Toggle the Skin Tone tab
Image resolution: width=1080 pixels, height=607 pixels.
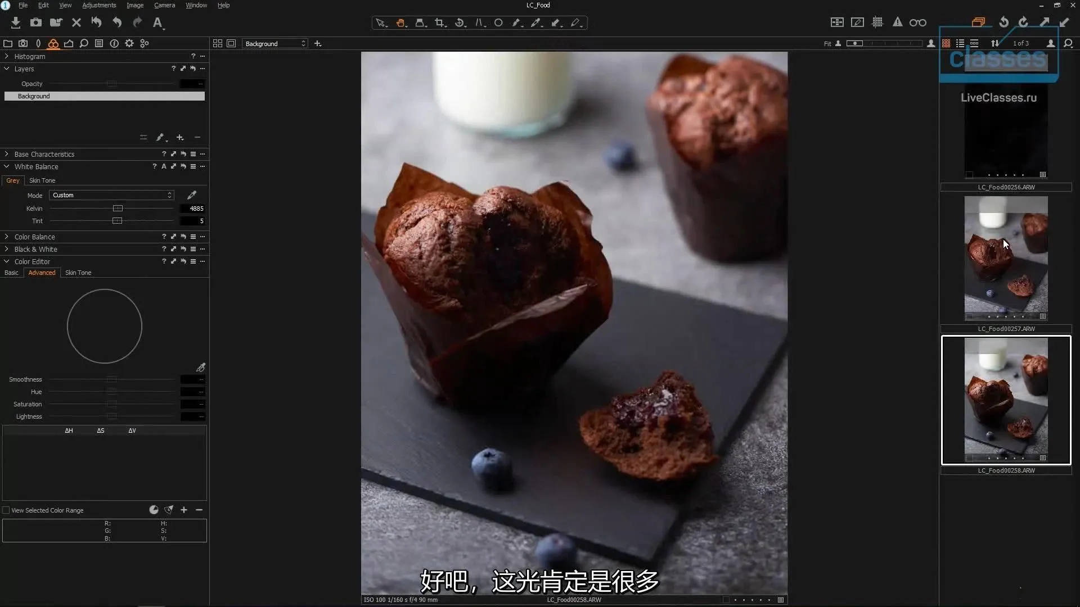click(x=78, y=273)
